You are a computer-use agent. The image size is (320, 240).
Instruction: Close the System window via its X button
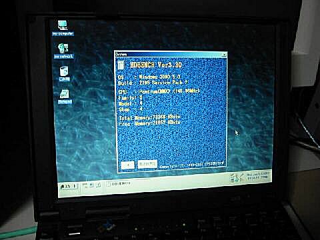[x=224, y=55]
